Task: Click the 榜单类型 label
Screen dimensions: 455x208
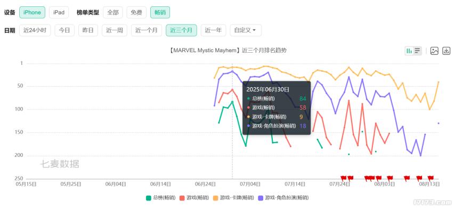Action: [87, 12]
